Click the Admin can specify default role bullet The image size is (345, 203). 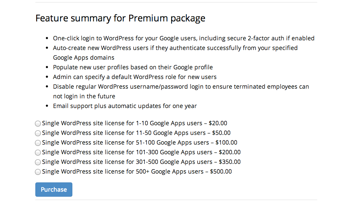click(x=135, y=77)
